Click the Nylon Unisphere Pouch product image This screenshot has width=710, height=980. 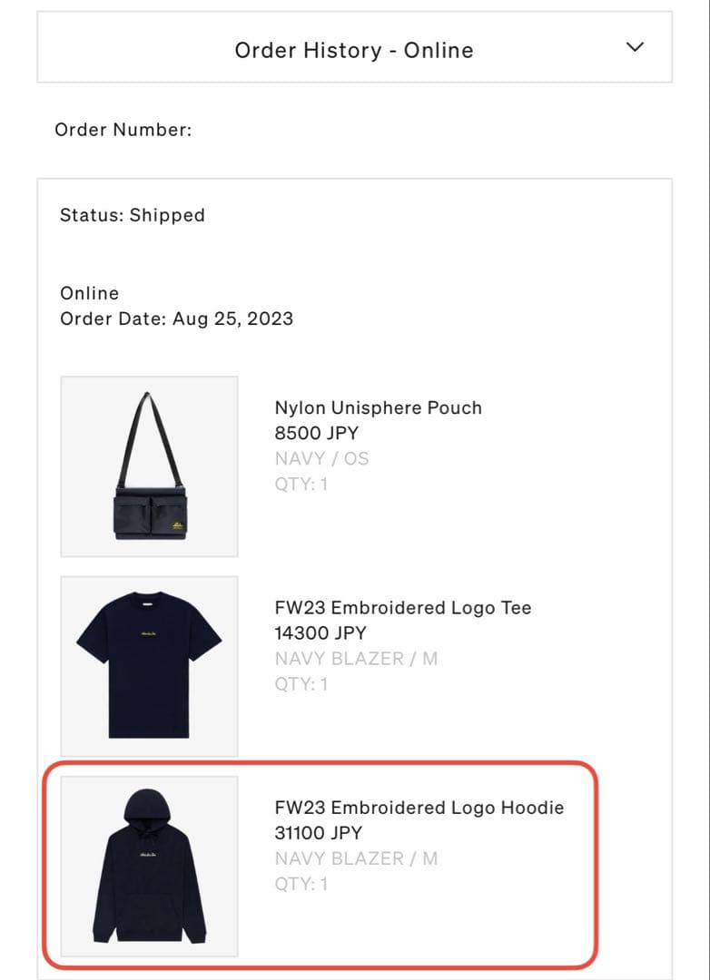coord(149,466)
